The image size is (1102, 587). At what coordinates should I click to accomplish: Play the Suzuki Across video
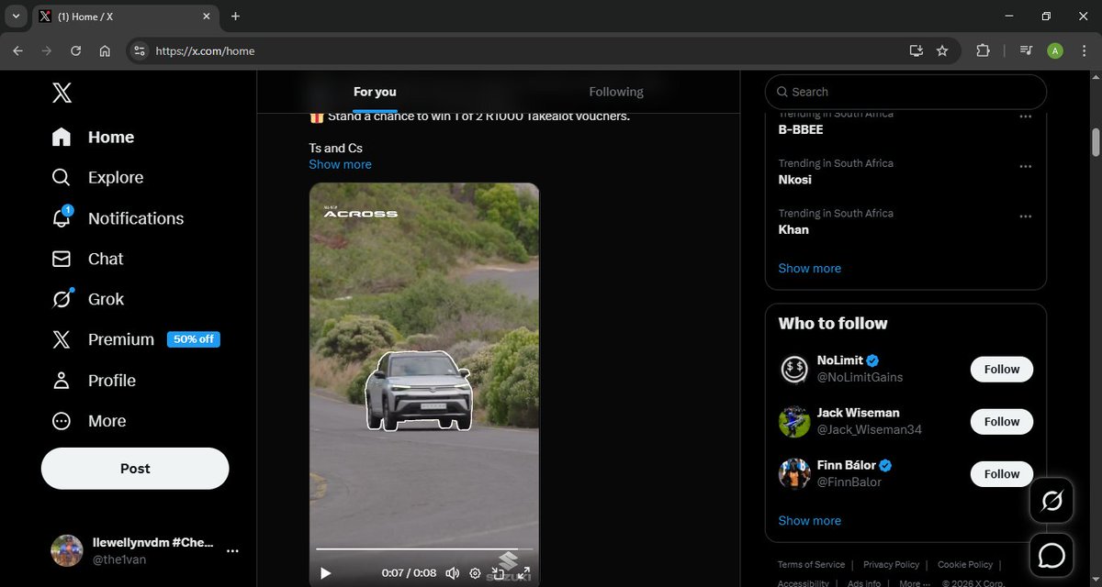tap(325, 573)
